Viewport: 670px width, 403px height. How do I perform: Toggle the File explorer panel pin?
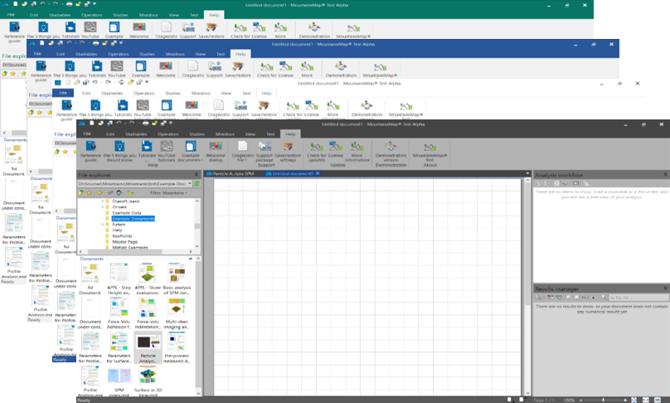pyautogui.click(x=197, y=175)
